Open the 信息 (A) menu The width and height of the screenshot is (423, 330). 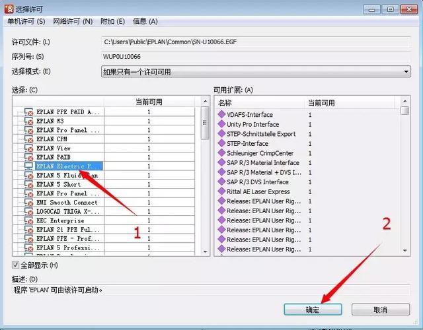pyautogui.click(x=145, y=21)
